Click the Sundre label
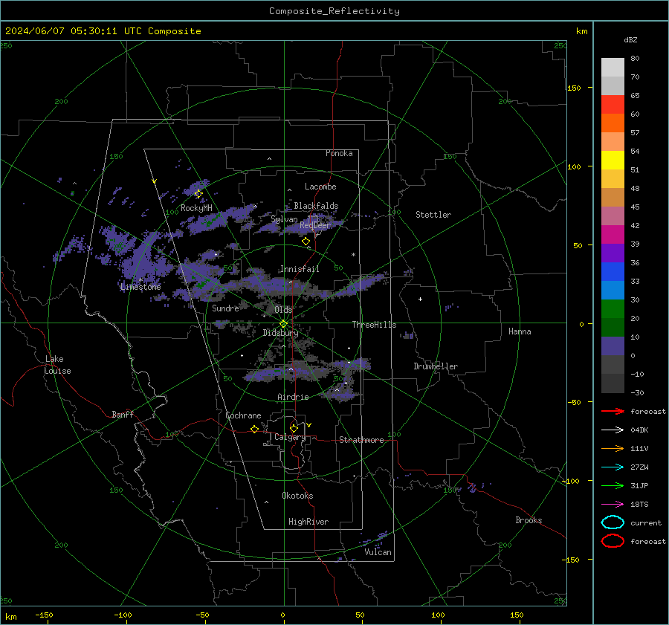 (x=225, y=308)
